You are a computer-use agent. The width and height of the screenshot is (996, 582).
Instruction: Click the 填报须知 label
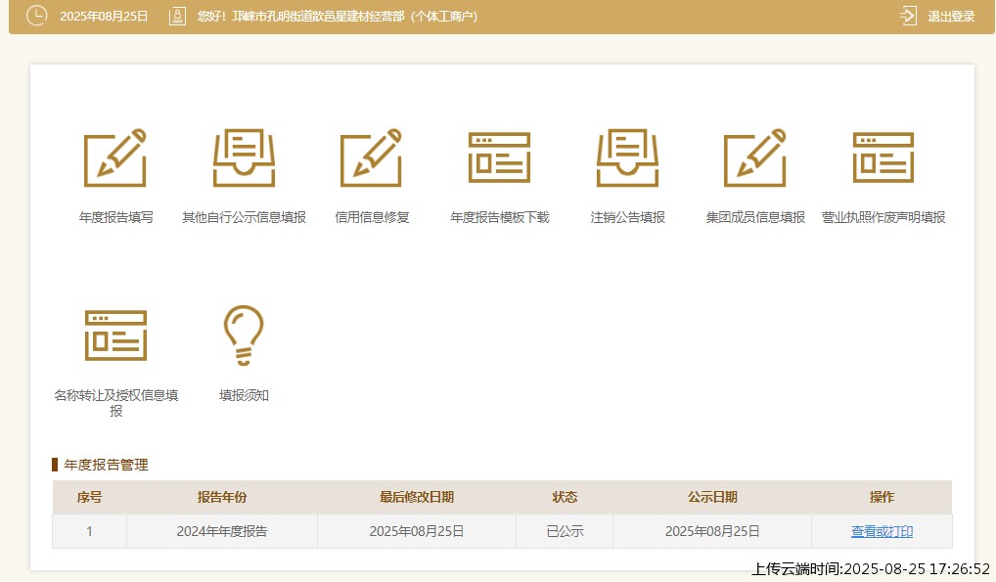click(x=244, y=395)
